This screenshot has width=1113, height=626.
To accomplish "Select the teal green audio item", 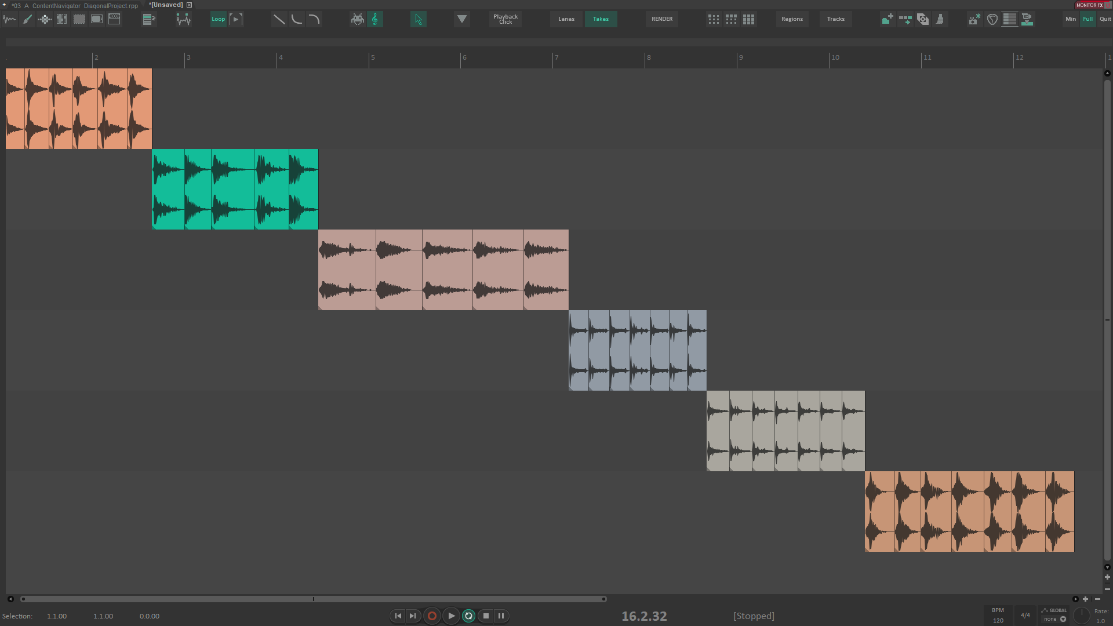I will coord(235,189).
